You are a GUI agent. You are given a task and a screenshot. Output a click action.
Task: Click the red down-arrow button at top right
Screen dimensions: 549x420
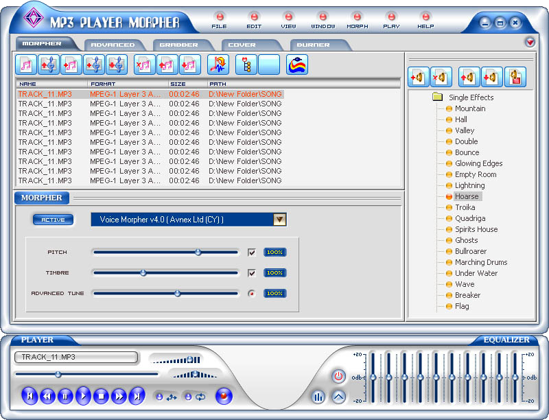530,43
